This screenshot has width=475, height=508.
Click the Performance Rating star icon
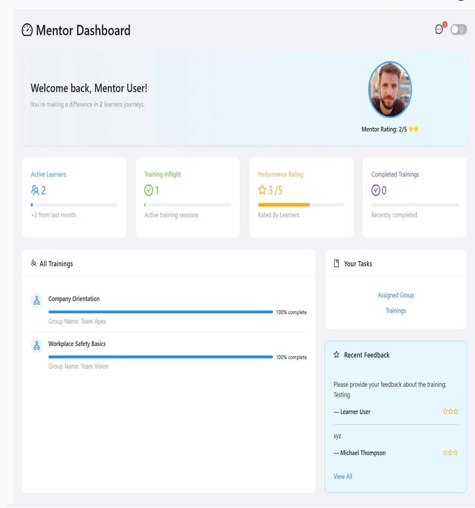coord(262,190)
